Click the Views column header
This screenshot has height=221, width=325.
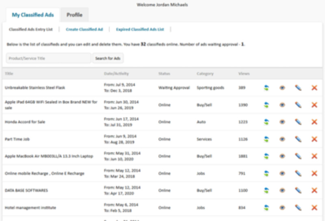click(244, 74)
